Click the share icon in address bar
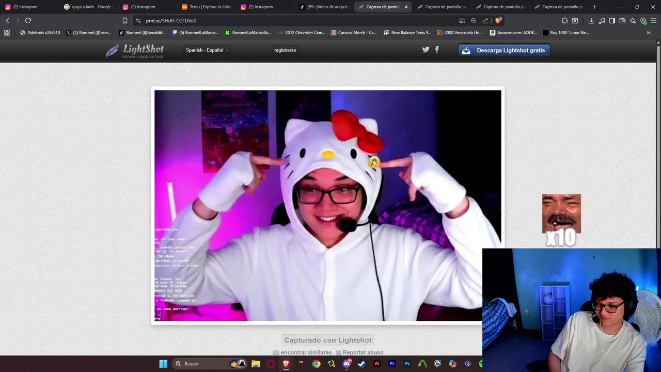The width and height of the screenshot is (661, 372). pyautogui.click(x=485, y=21)
